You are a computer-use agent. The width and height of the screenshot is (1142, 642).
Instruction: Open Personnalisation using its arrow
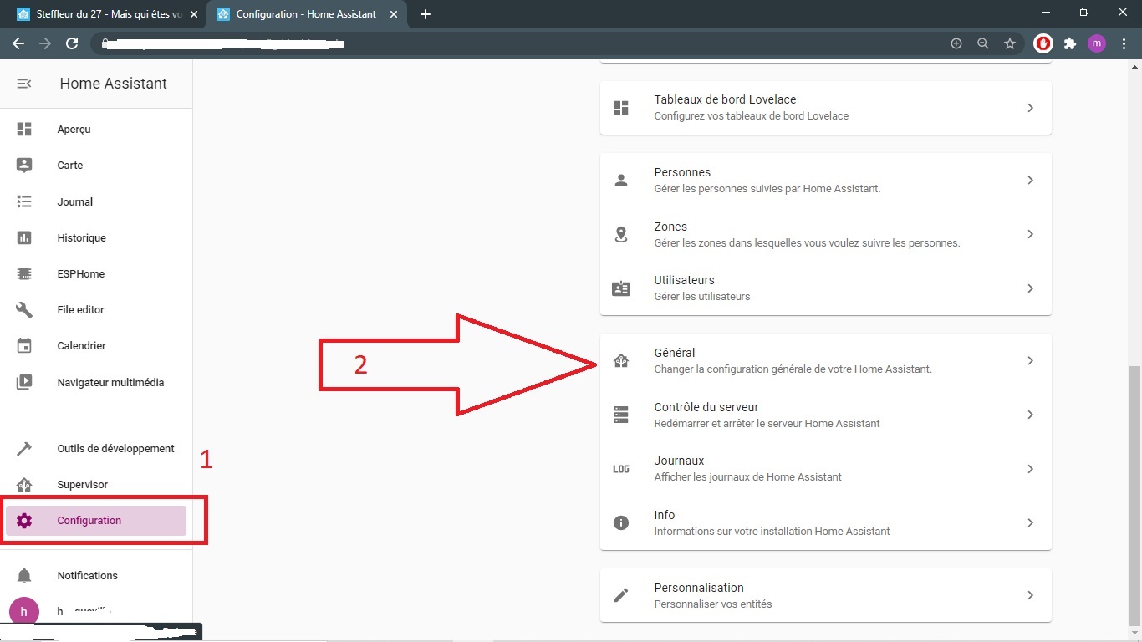(1030, 595)
